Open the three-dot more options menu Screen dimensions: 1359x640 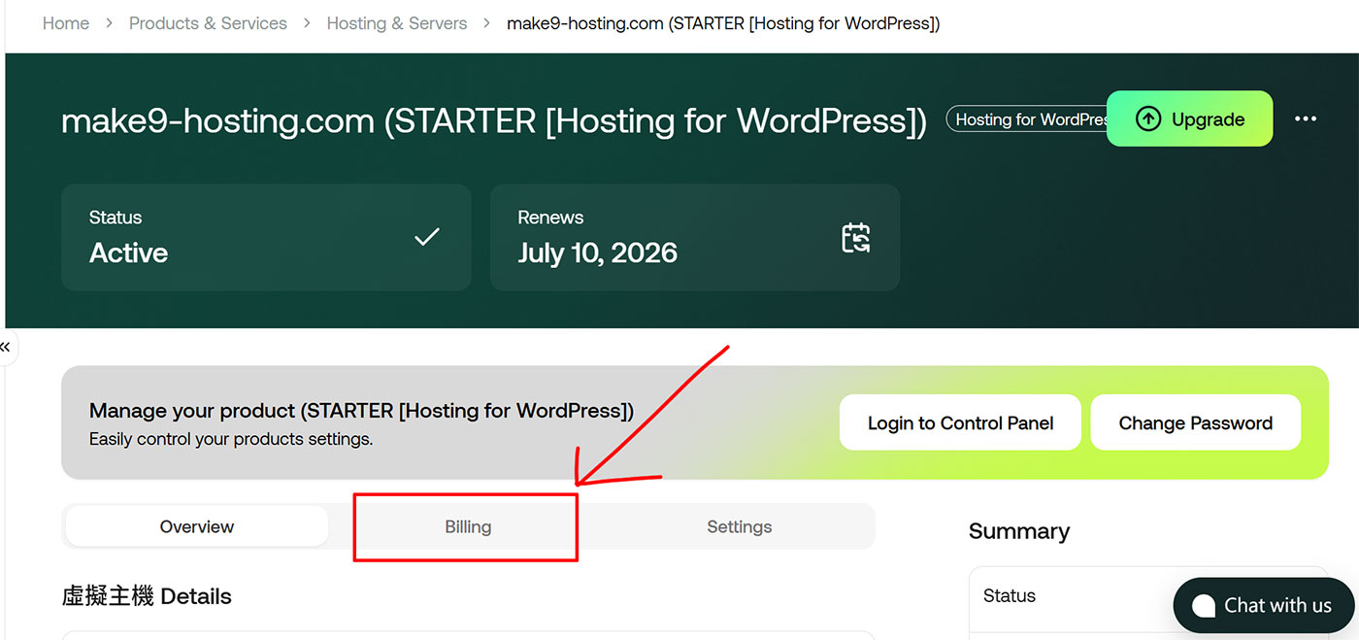1306,118
